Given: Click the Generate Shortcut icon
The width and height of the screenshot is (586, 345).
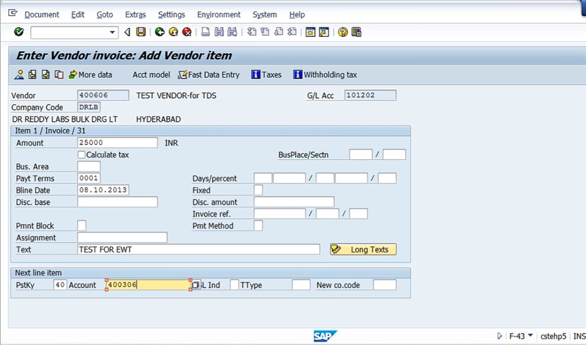Looking at the screenshot, I should click(x=324, y=32).
